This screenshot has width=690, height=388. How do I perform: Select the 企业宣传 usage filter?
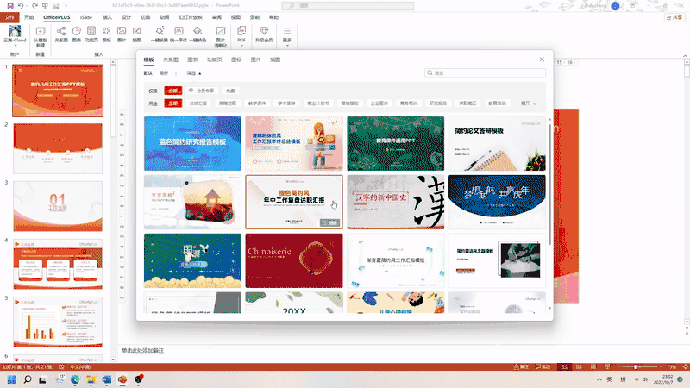pyautogui.click(x=379, y=103)
